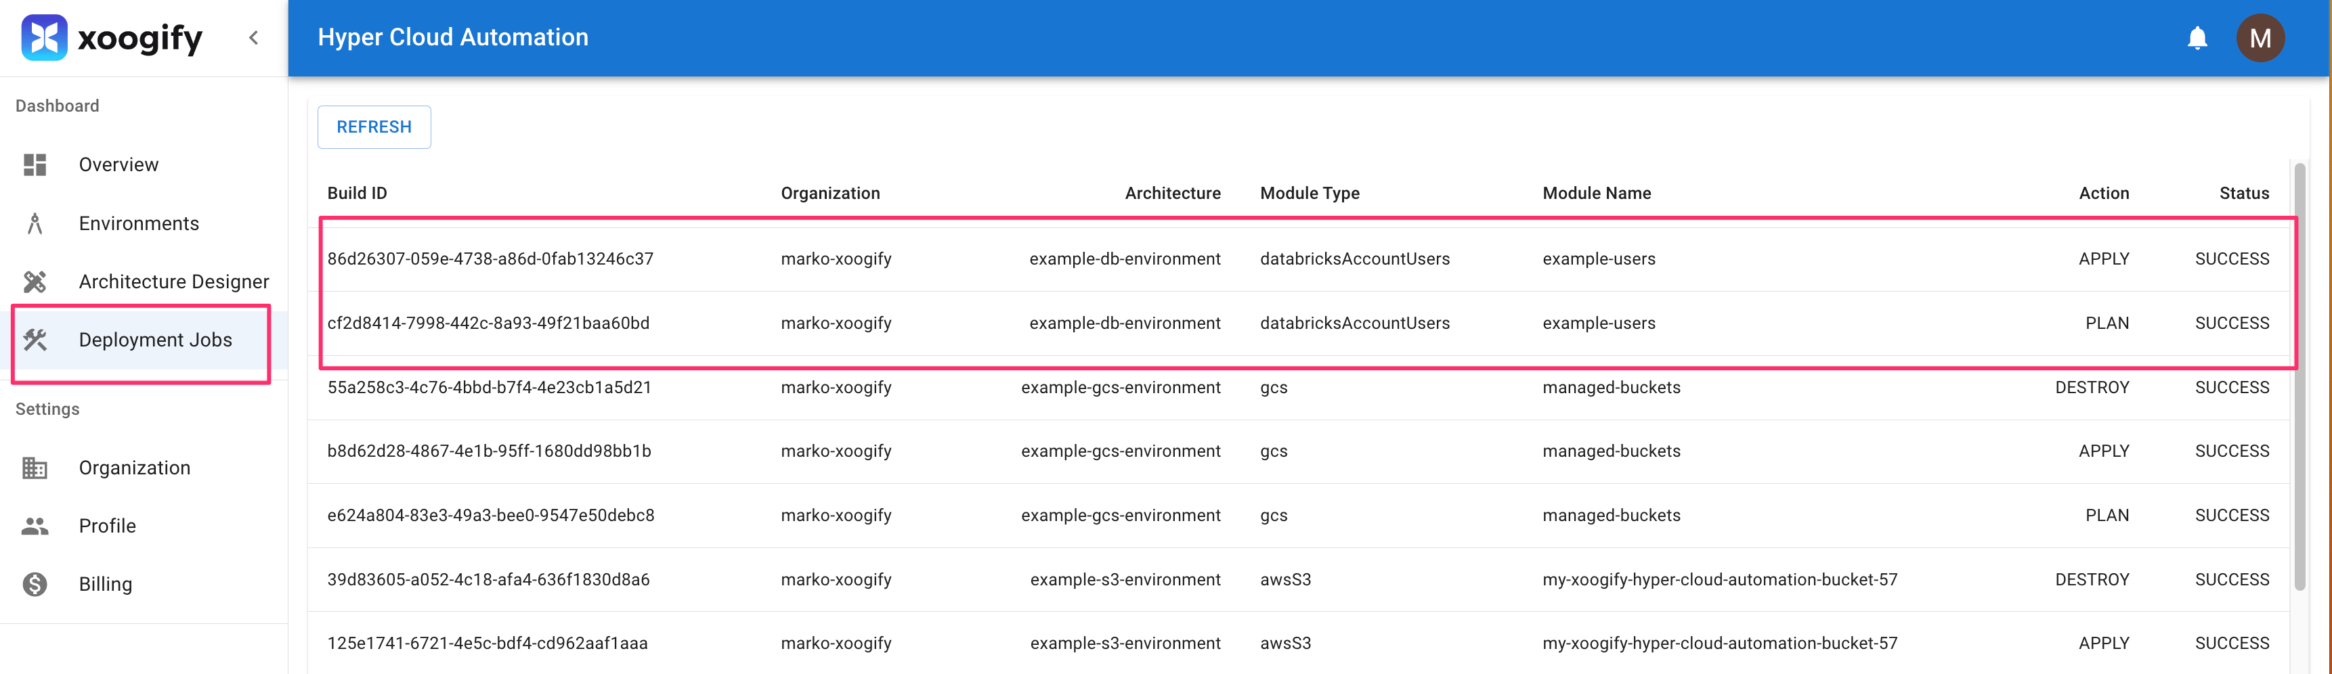Collapse the sidebar with the chevron arrow
Screen dimensions: 2332x674
[x=253, y=38]
